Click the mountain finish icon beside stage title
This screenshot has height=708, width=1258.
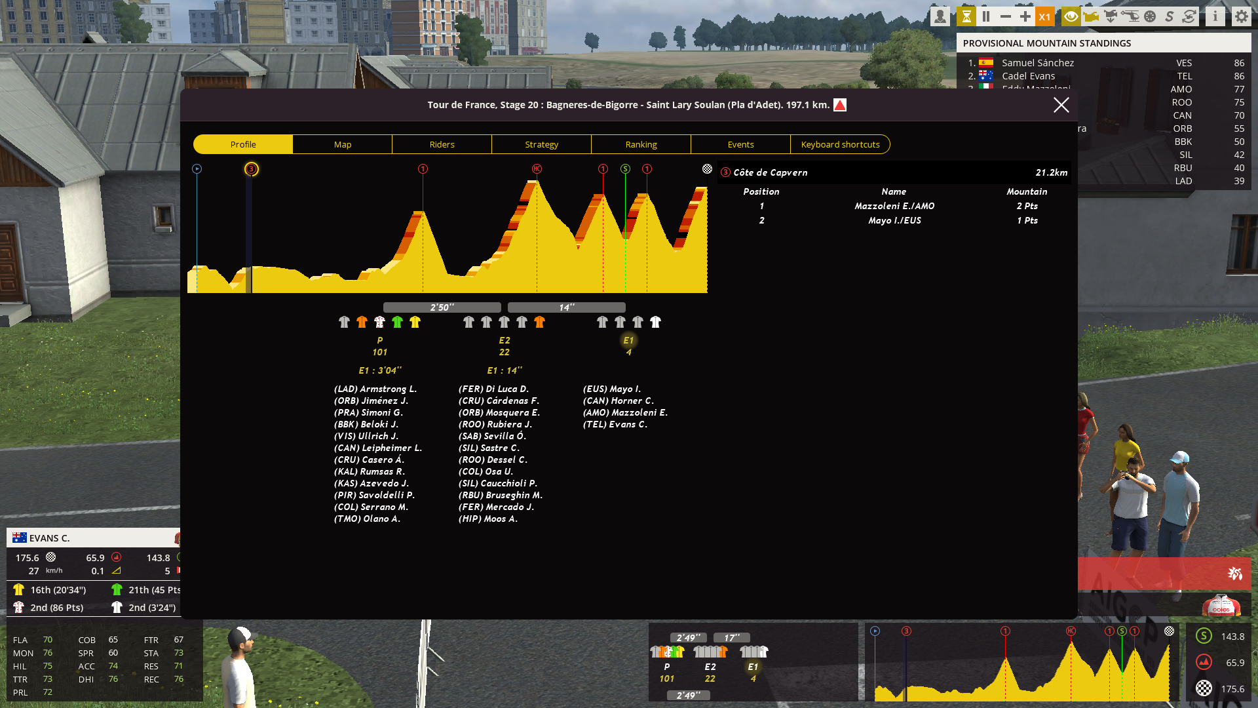click(840, 105)
